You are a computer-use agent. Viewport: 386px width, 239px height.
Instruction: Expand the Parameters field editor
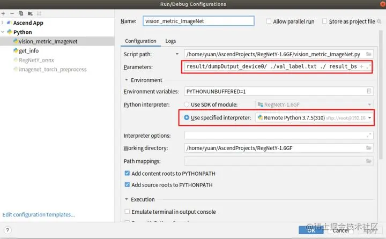click(368, 66)
